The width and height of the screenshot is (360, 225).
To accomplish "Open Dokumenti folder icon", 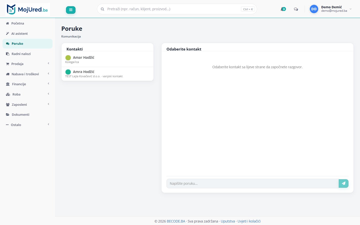I will pos(8,114).
